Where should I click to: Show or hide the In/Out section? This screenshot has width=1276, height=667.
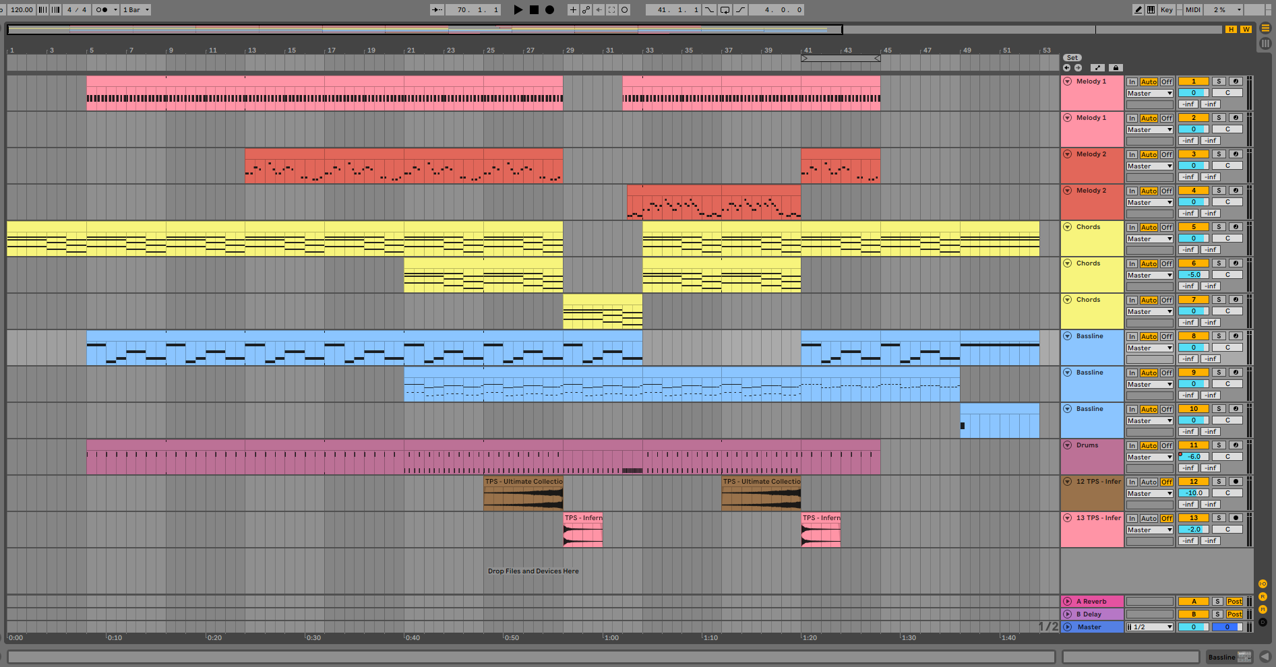click(x=1263, y=583)
